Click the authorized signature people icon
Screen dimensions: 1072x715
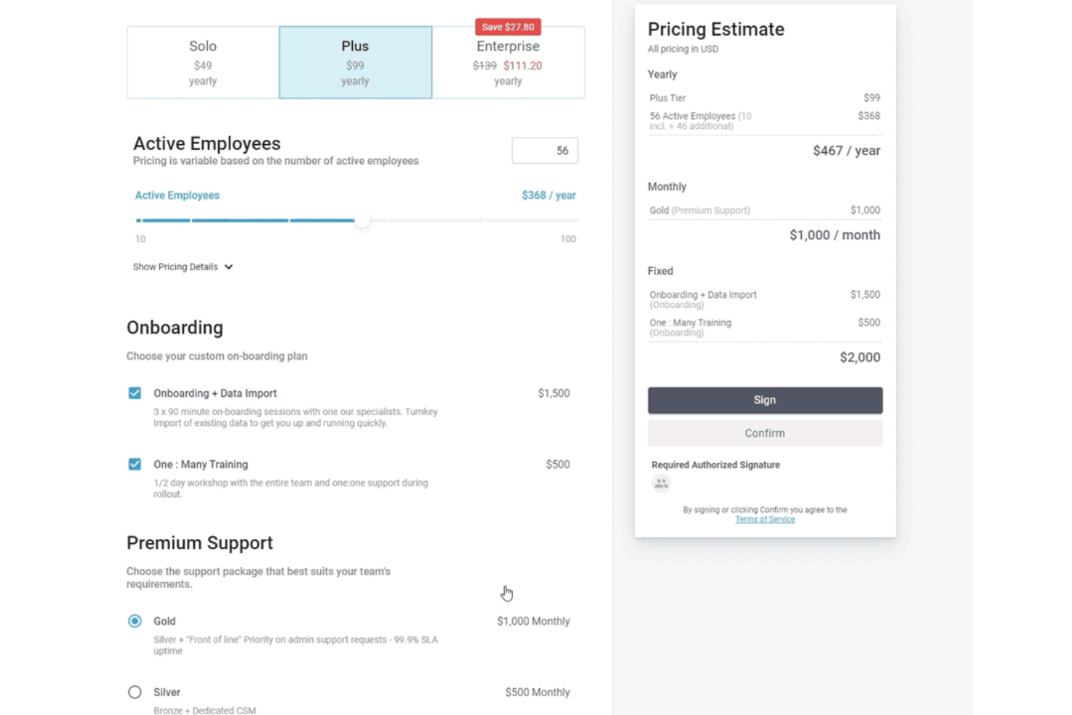661,484
